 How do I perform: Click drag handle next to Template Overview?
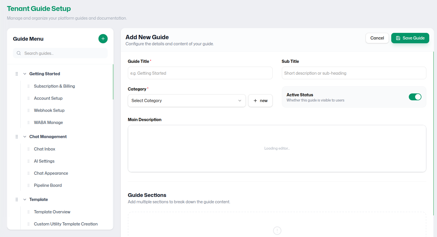point(29,212)
